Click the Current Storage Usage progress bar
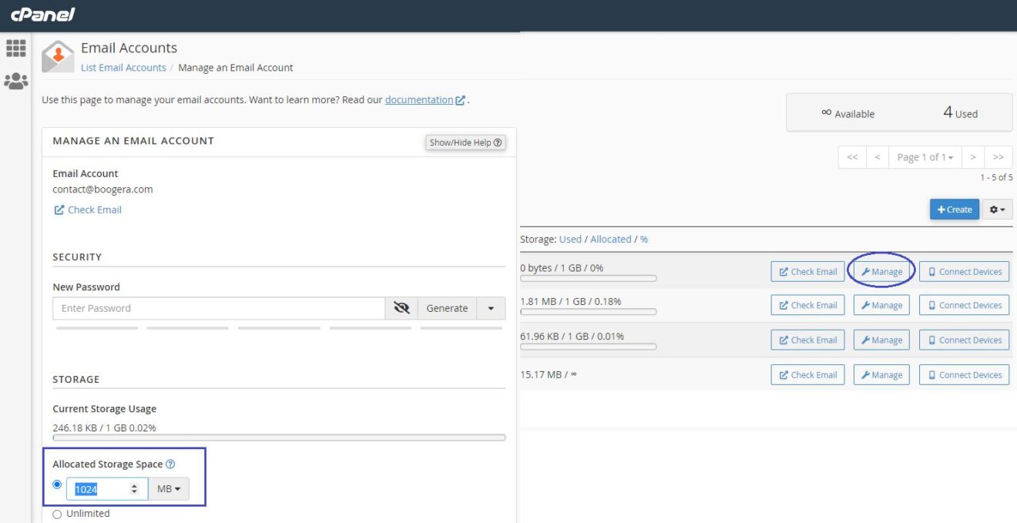The height and width of the screenshot is (523, 1017). pos(277,438)
